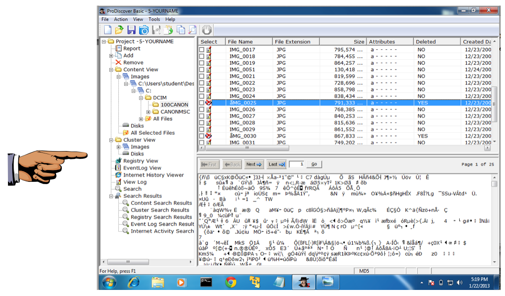Image resolution: width=505 pixels, height=296 pixels.
Task: Collapse the Content View tree node
Action: click(x=111, y=70)
